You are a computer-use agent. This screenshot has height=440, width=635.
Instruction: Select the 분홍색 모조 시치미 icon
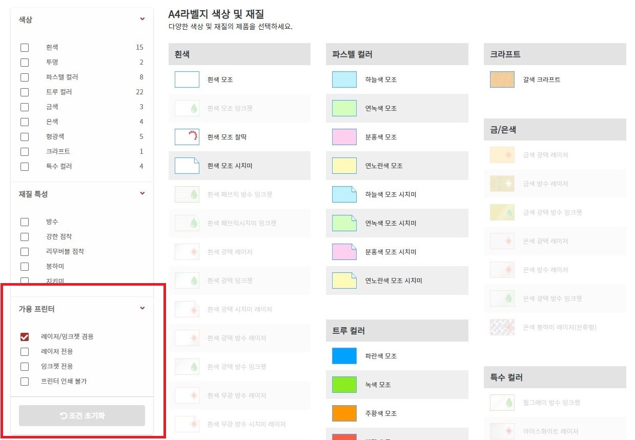(344, 252)
